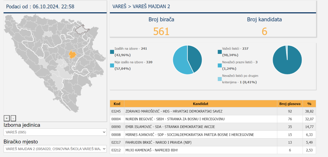This screenshot has width=328, height=157.
Task: Click the 'Važeći listići - 237' legend text
Action: pyautogui.click(x=235, y=48)
